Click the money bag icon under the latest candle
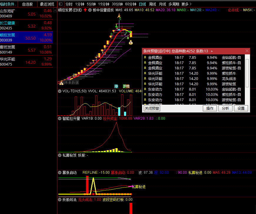256x214 pixels. click(x=130, y=43)
